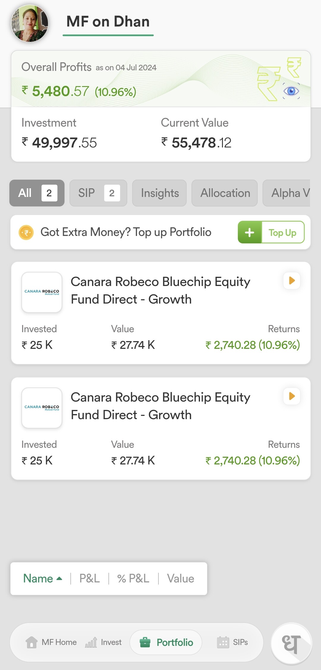Sort holdings by Value

pos(180,579)
